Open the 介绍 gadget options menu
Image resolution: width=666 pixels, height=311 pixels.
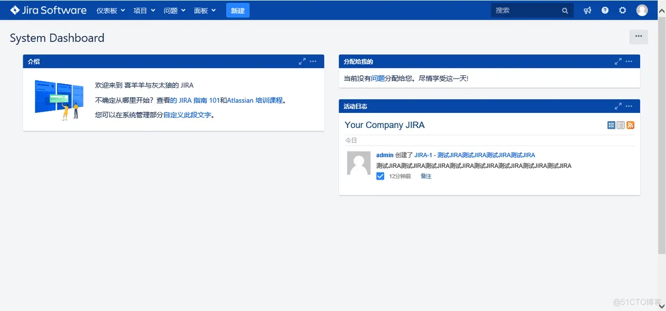point(313,61)
